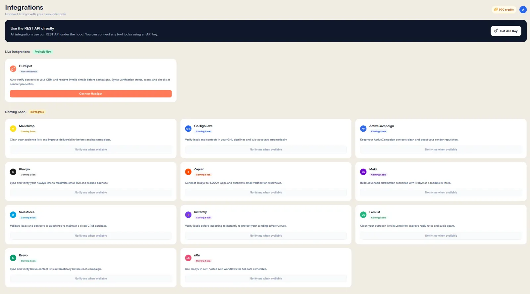Request notification for Mailchimp availability
Screen dimensions: 530x294
[91, 149]
